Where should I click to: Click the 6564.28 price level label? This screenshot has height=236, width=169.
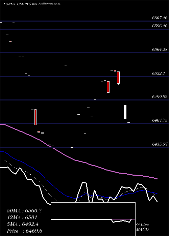(160, 49)
